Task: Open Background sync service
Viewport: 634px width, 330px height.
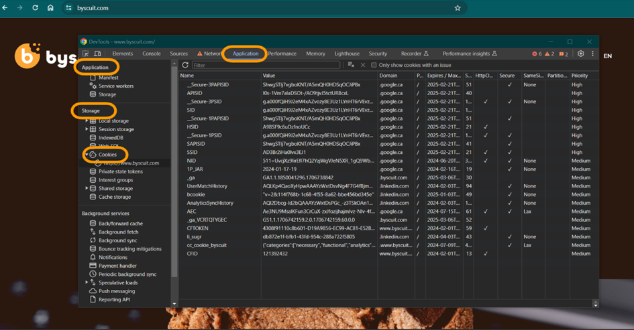Action: point(117,240)
